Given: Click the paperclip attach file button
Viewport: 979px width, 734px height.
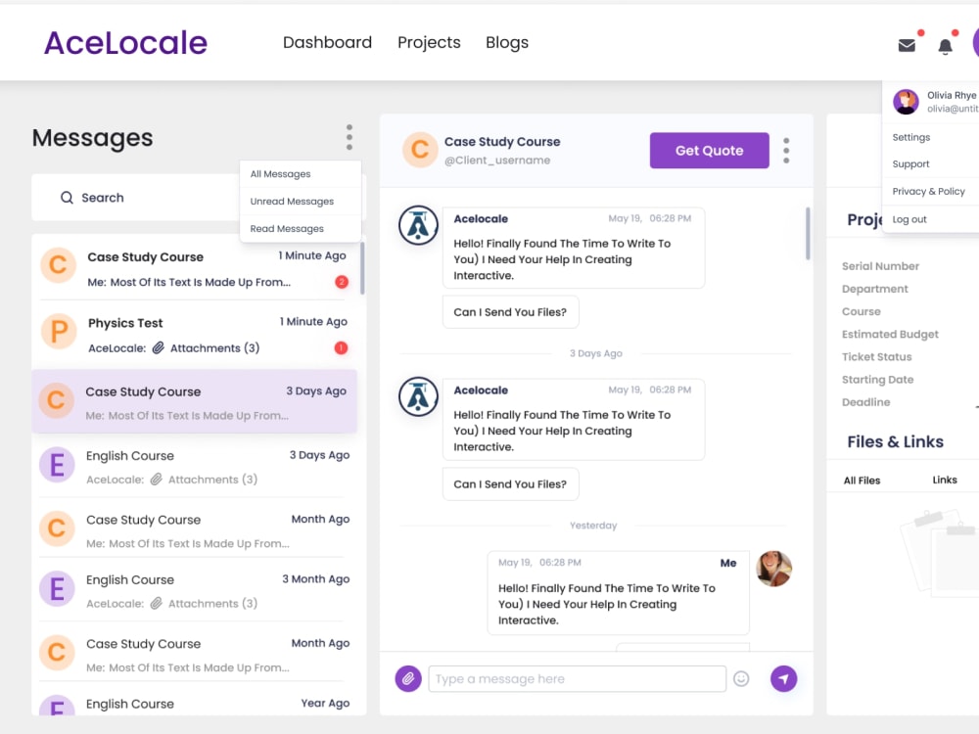Looking at the screenshot, I should coord(408,678).
